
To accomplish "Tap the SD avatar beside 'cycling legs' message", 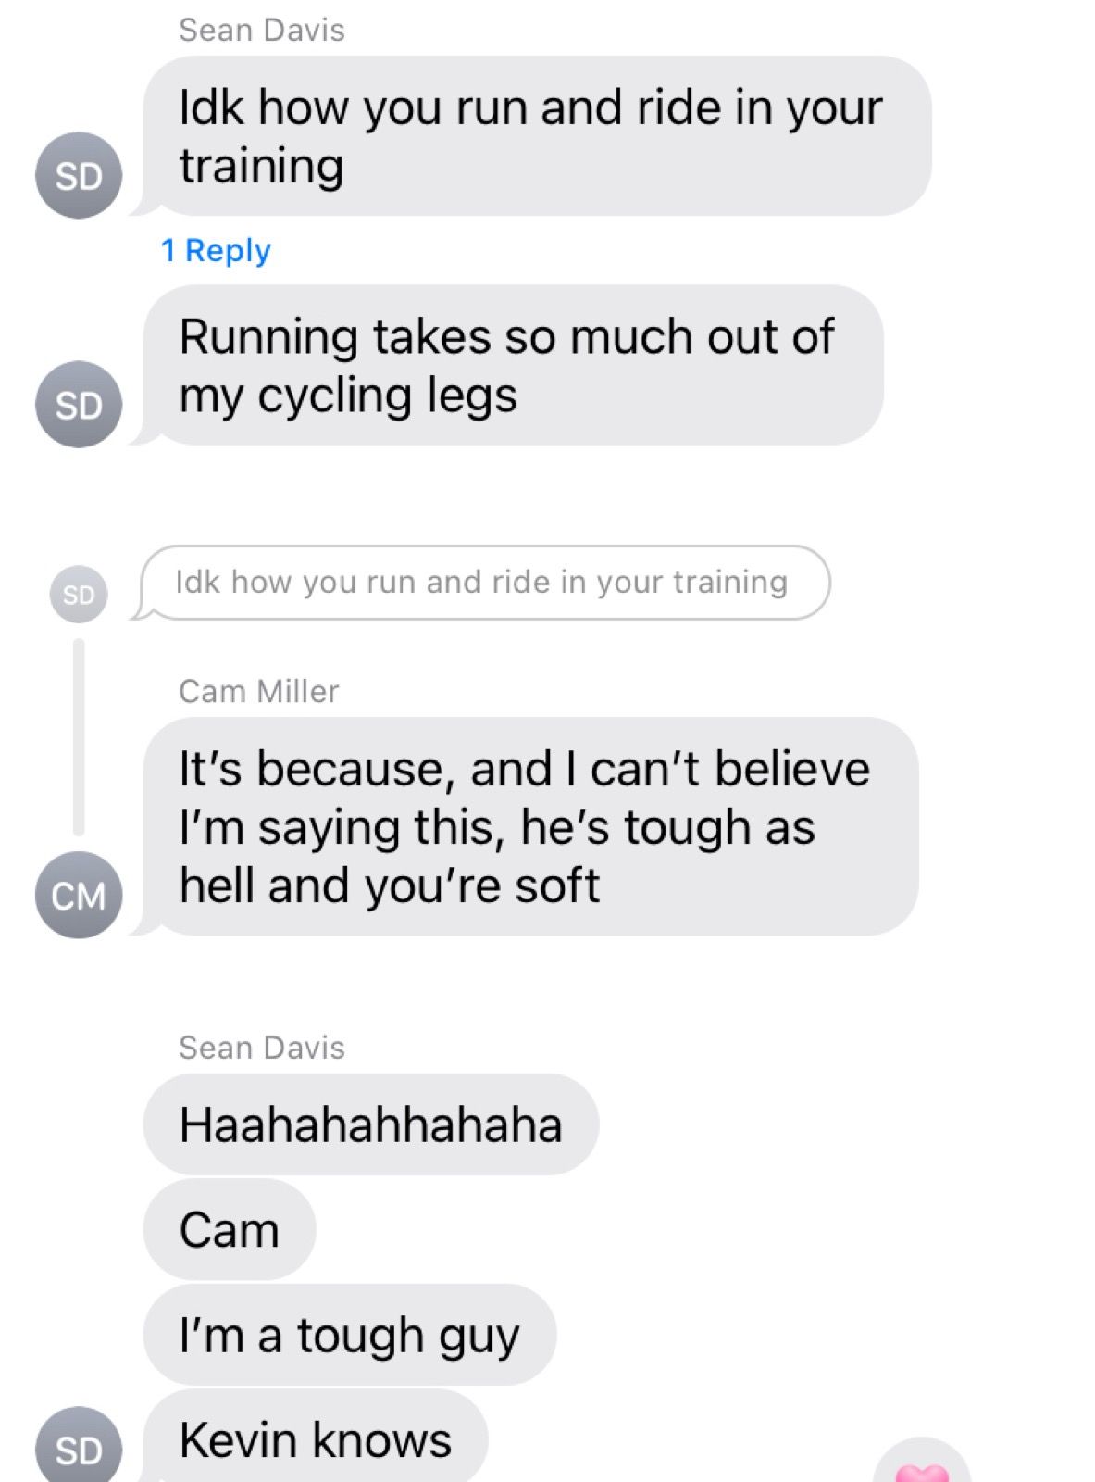I will (x=79, y=405).
